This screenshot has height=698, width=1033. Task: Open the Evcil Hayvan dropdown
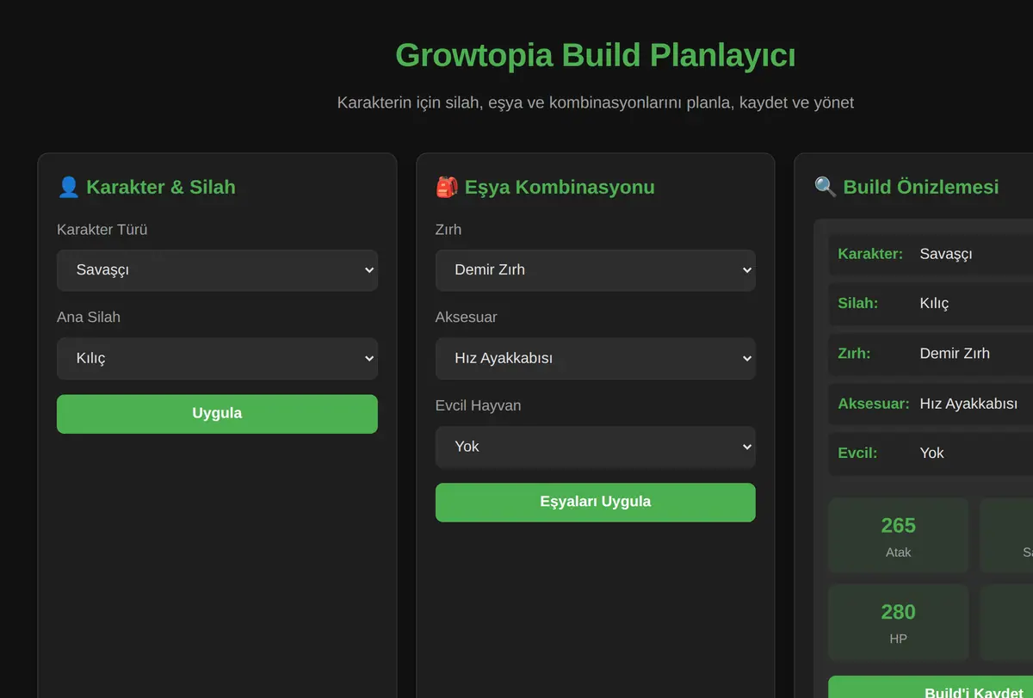tap(595, 447)
